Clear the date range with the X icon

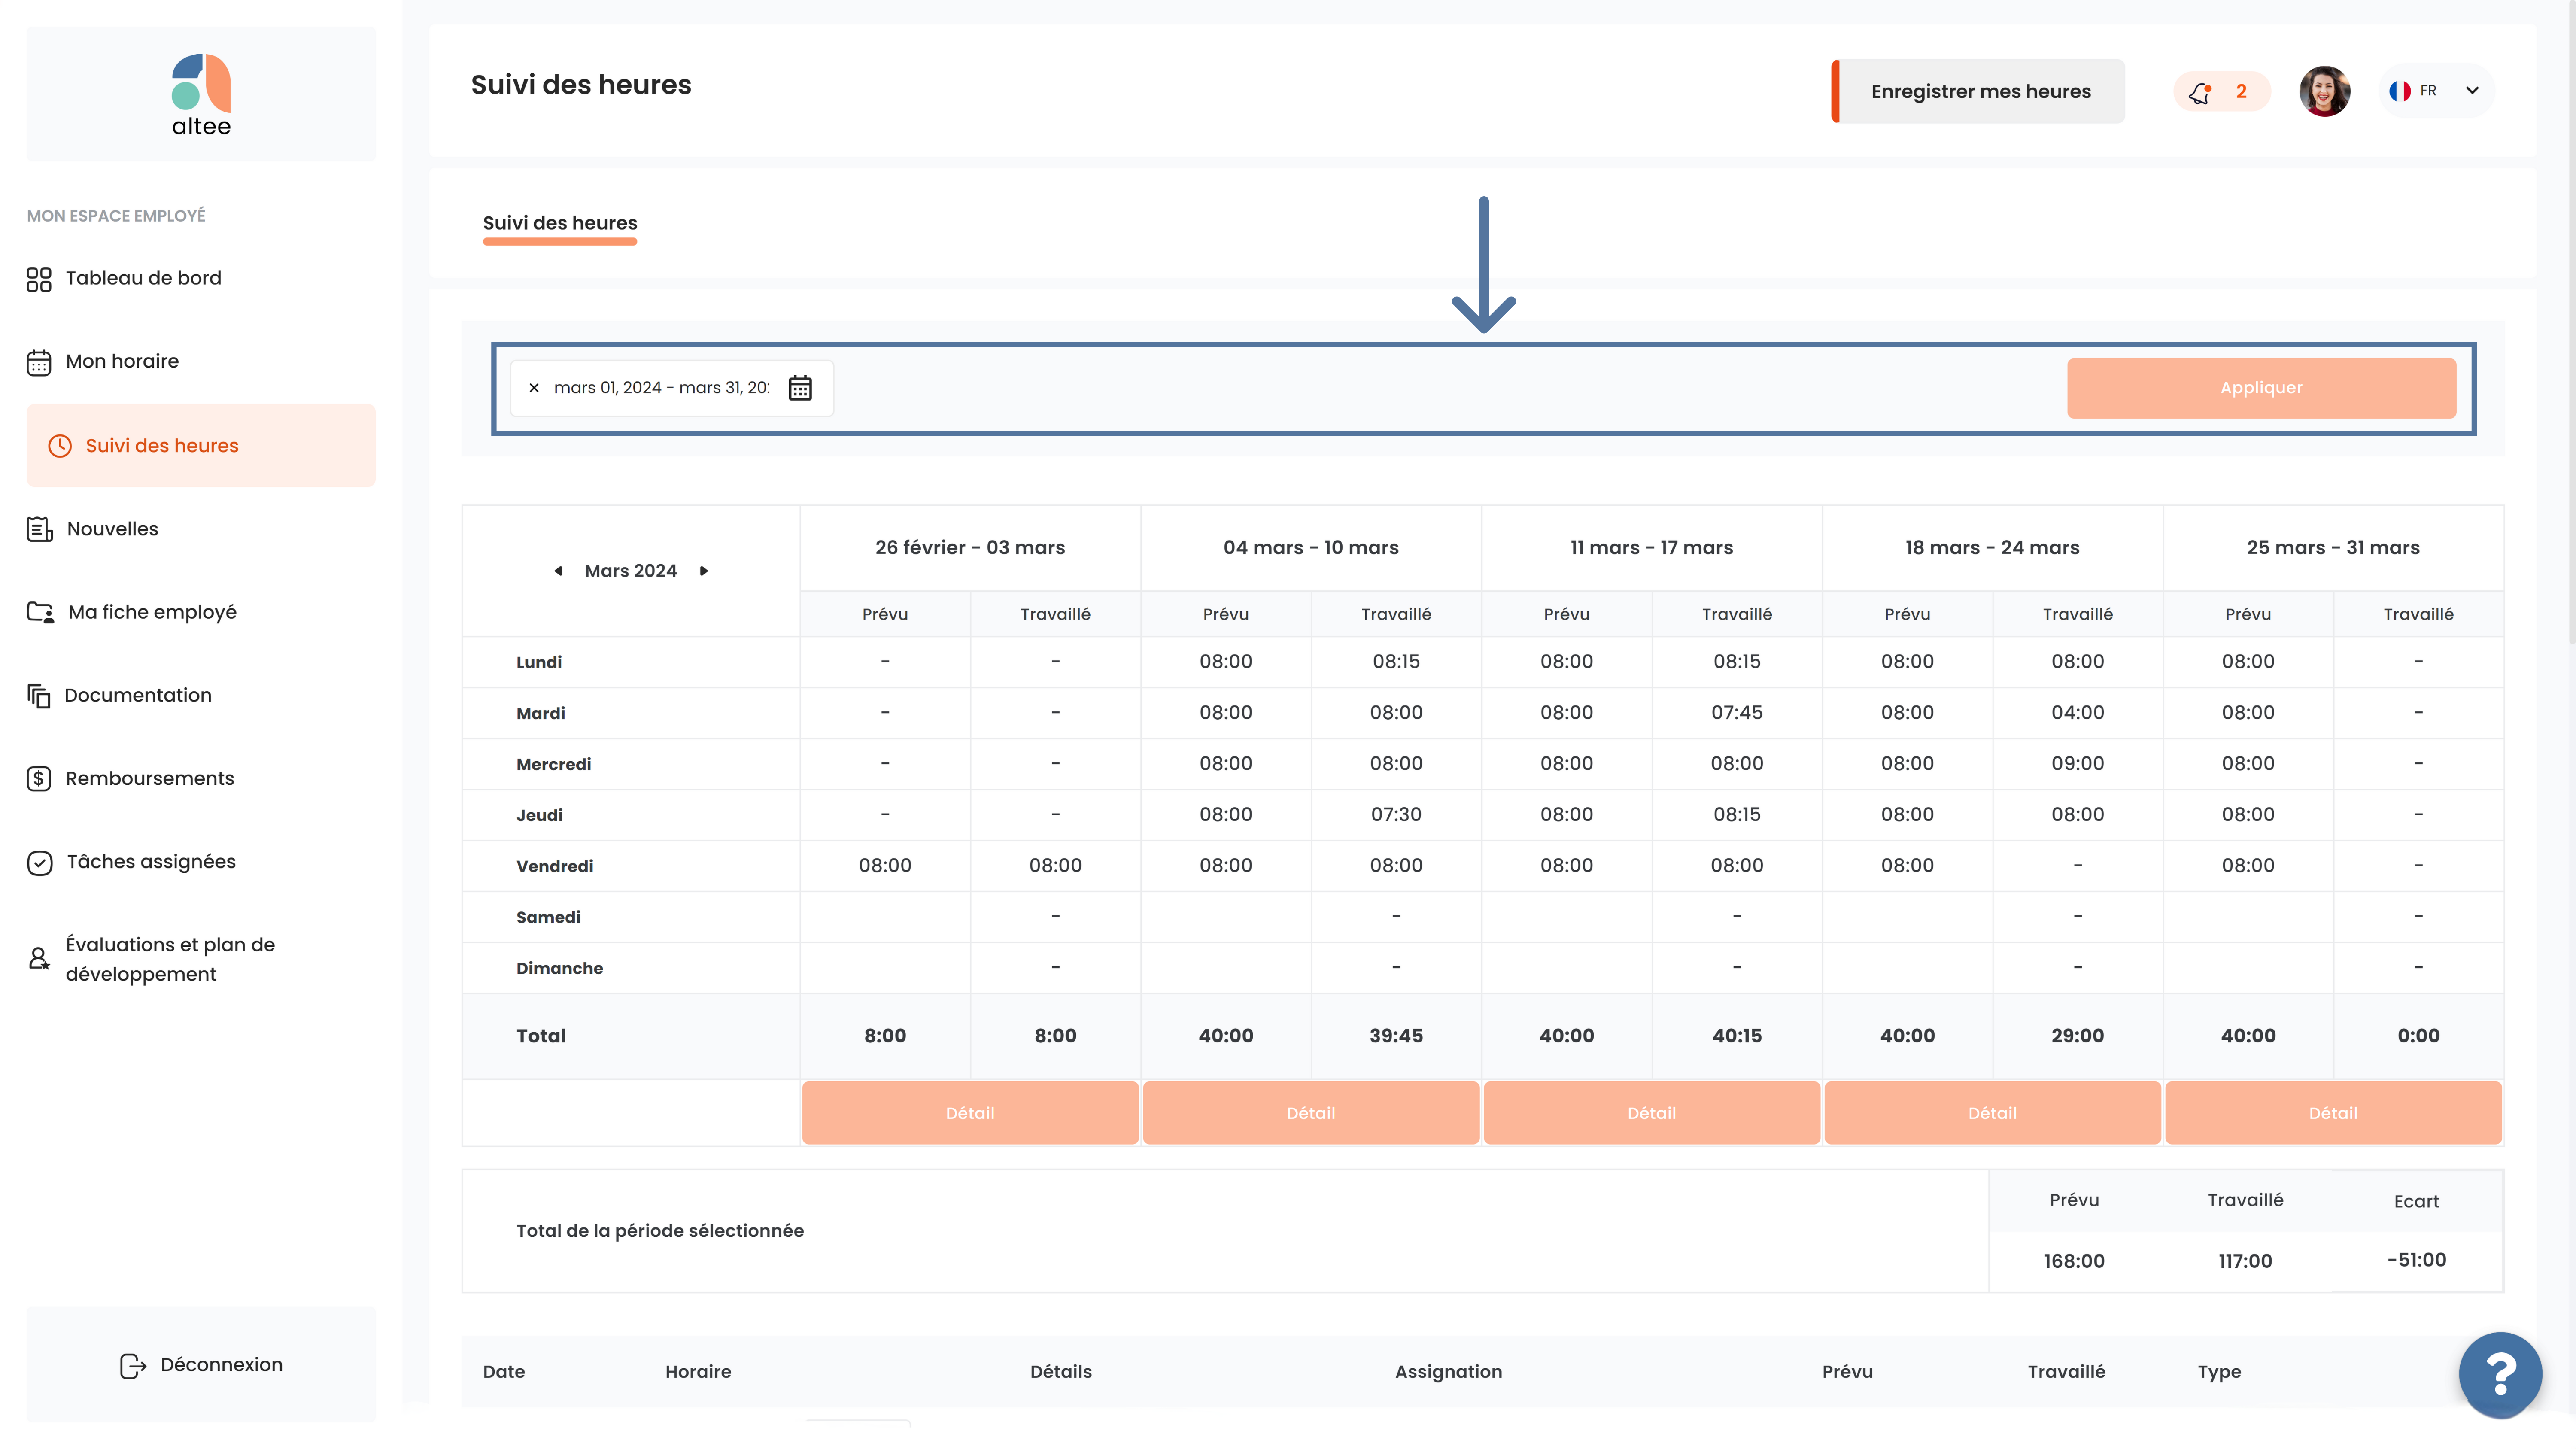point(534,388)
